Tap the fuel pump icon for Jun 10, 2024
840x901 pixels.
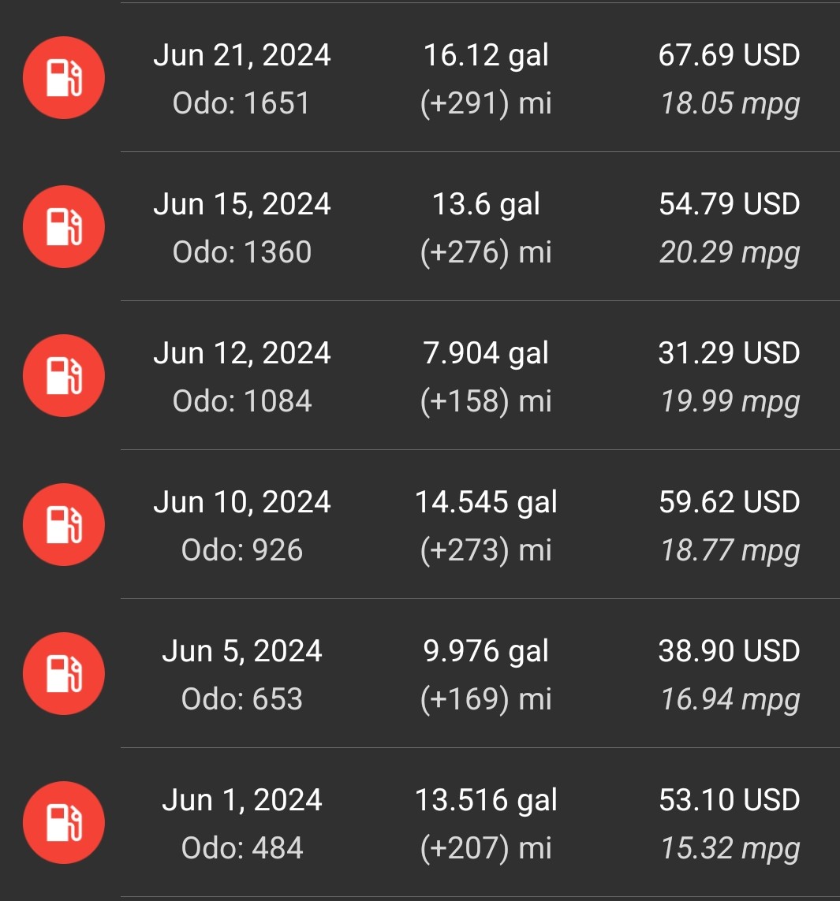click(x=64, y=525)
